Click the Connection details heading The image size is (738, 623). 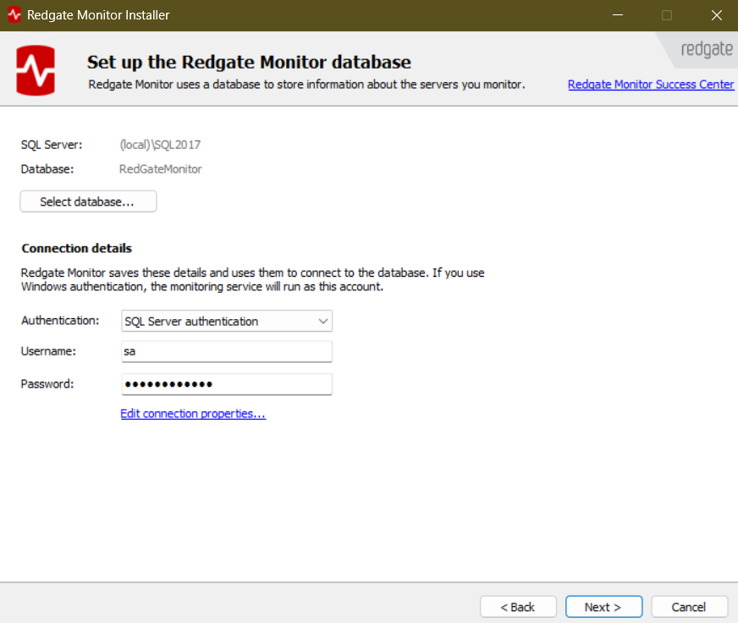tap(77, 248)
